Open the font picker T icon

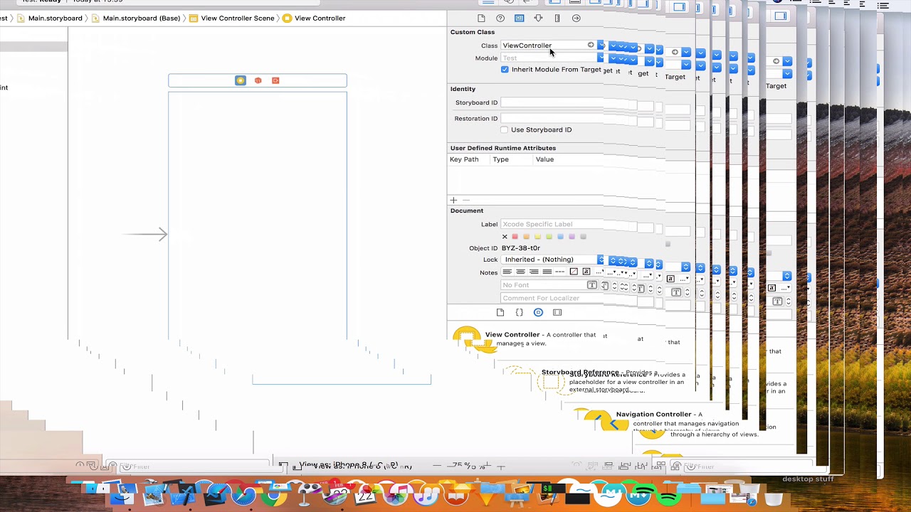click(591, 285)
